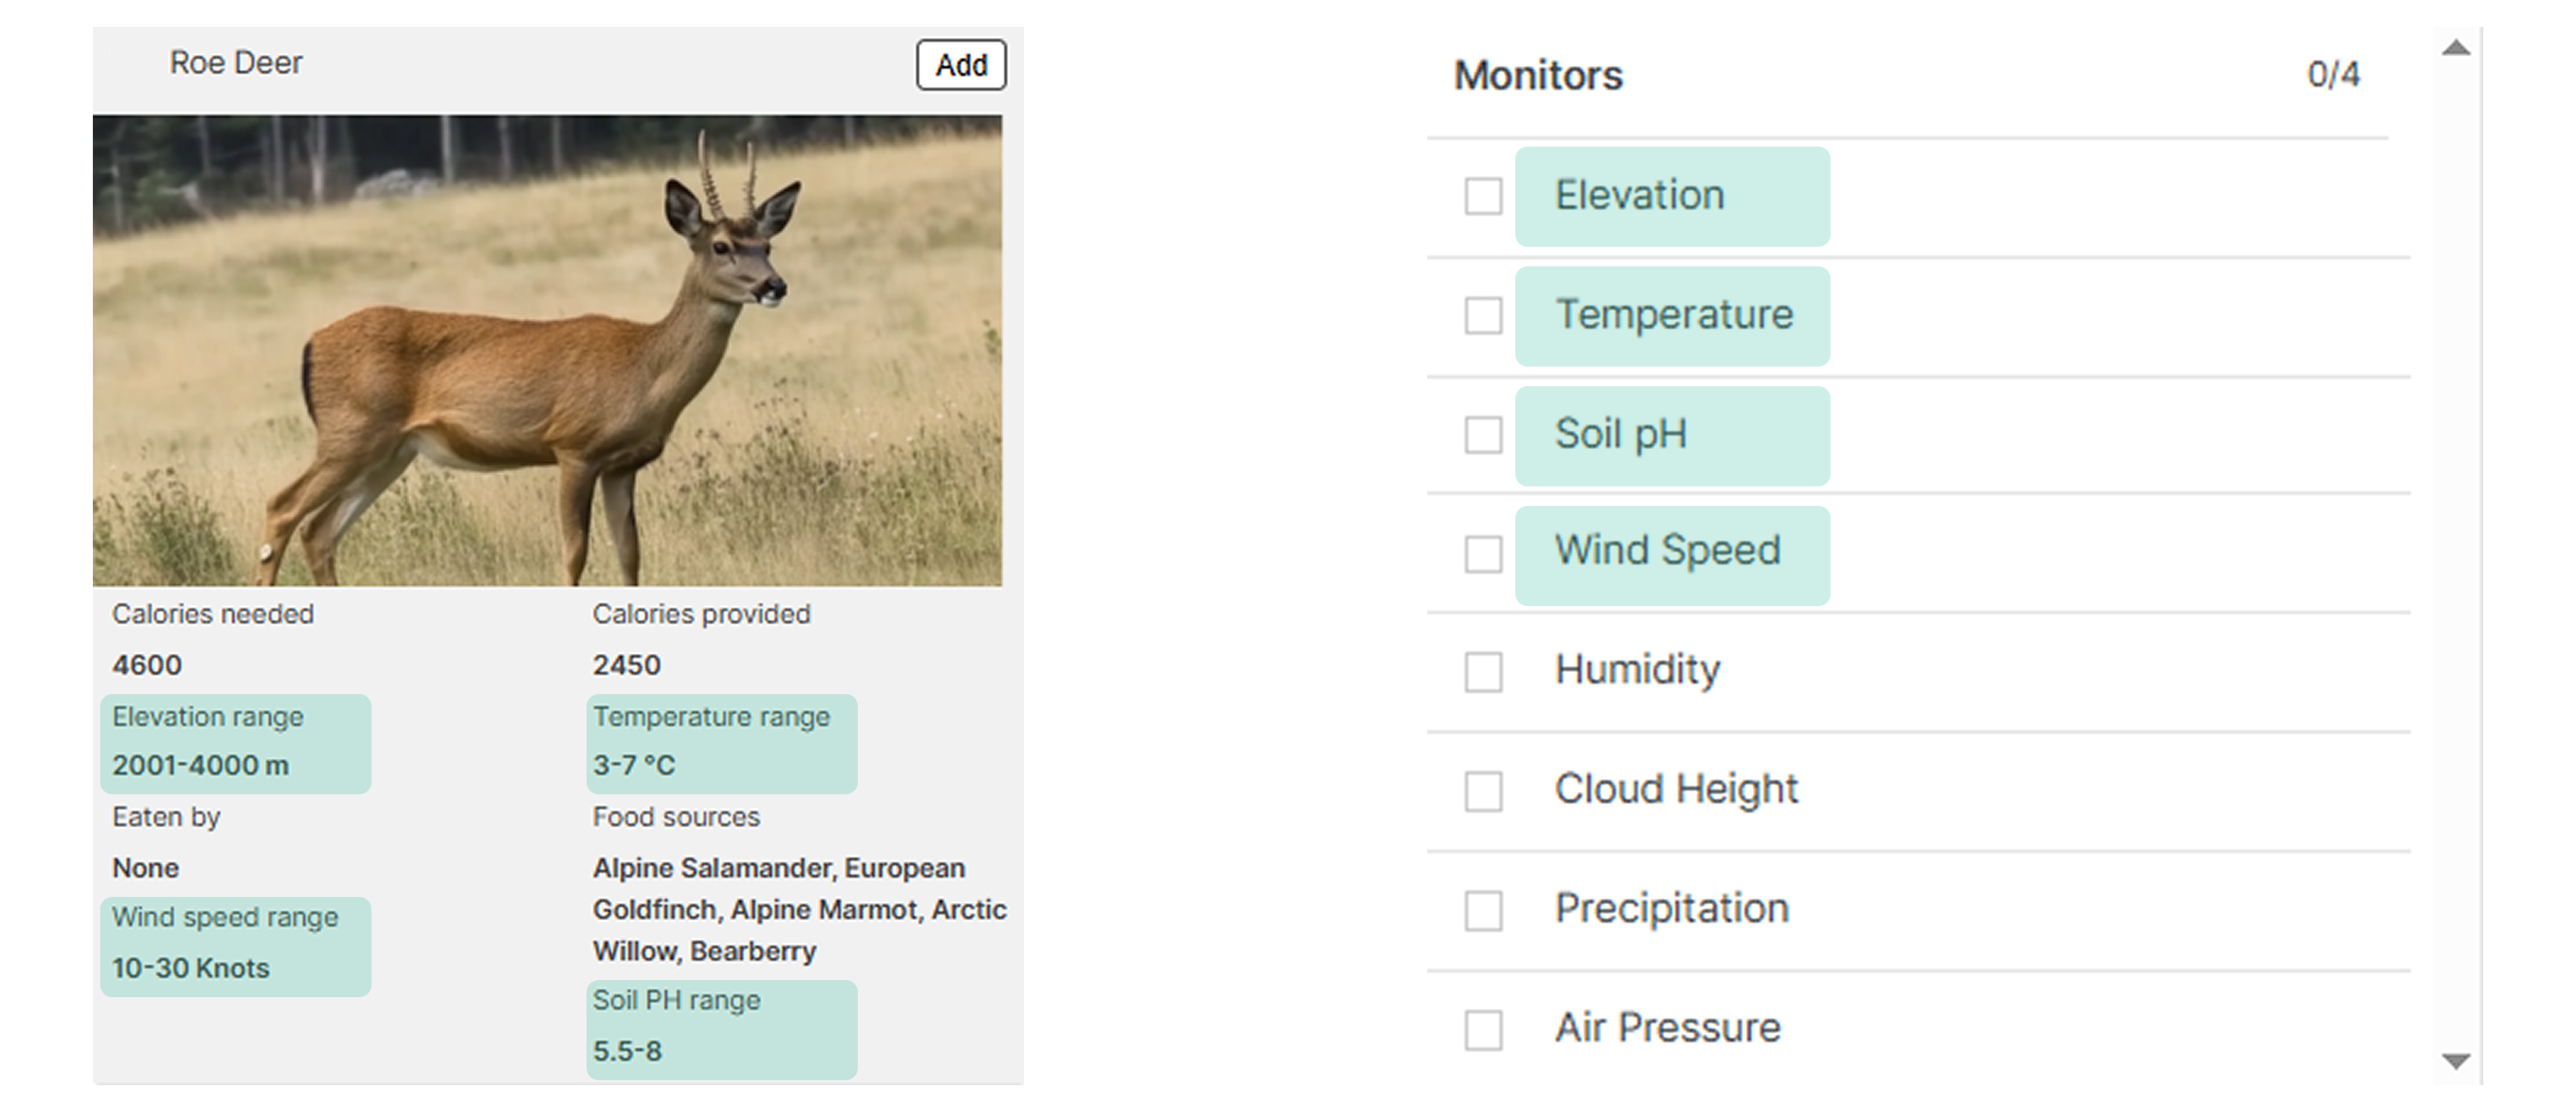This screenshot has width=2576, height=1112.
Task: Tick the Air Pressure checkbox
Action: [x=1483, y=1030]
